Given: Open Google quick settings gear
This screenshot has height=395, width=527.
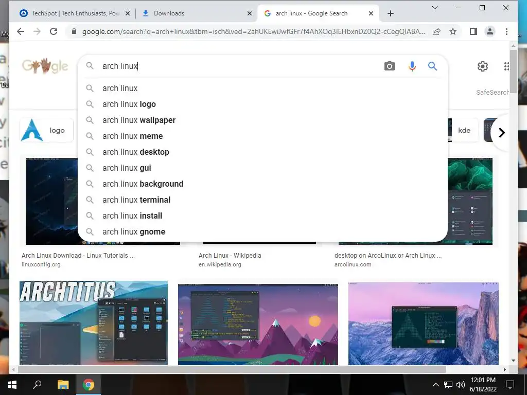Looking at the screenshot, I should [x=483, y=66].
